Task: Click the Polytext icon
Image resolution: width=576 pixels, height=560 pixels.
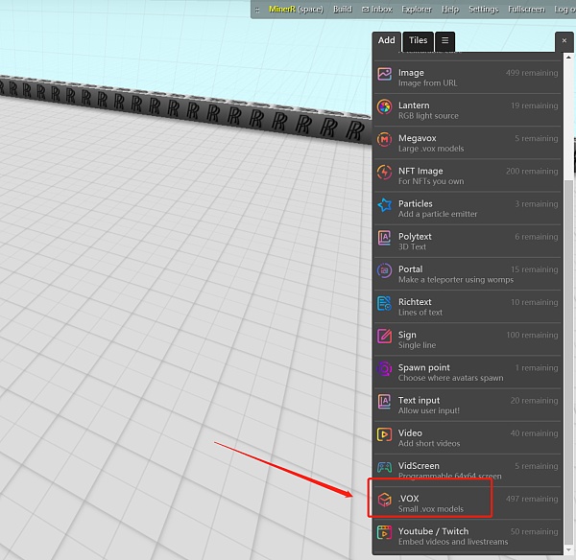Action: coord(385,238)
